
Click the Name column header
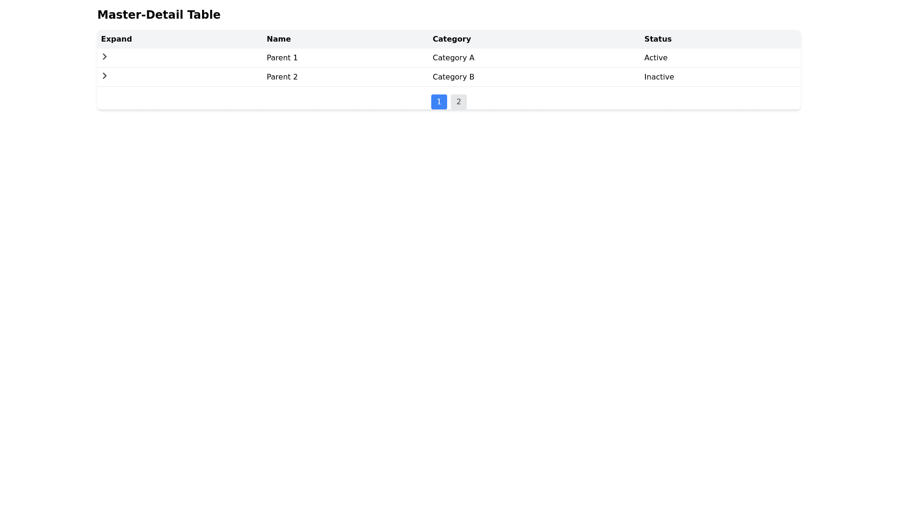pyautogui.click(x=279, y=39)
